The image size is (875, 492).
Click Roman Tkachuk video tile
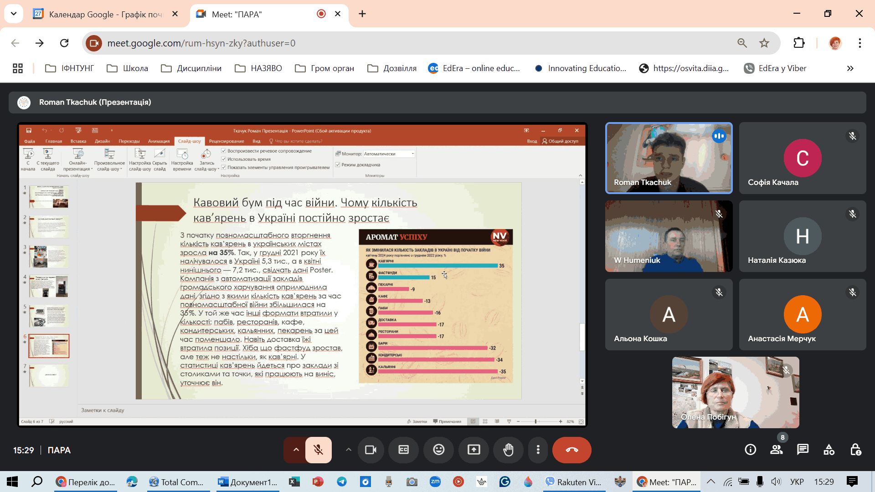pos(669,158)
